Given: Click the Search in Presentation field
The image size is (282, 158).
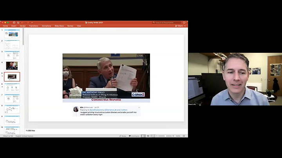Looking at the screenshot, I should (x=166, y=23).
